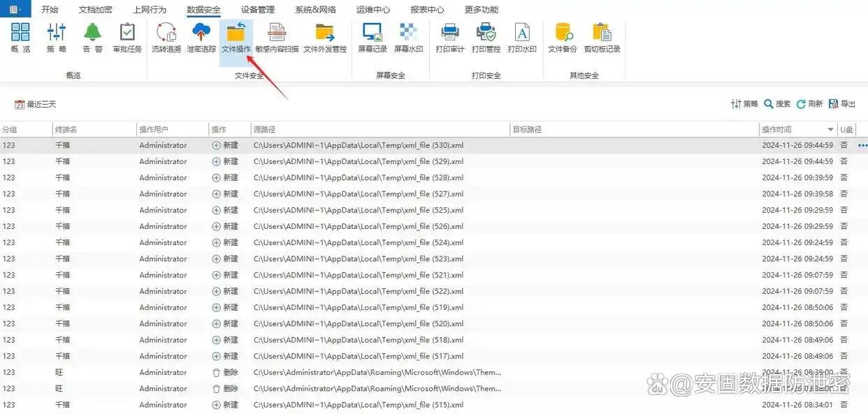Select the row with xml_file (528).xml
Screen dimensions: 868x414
434,177
